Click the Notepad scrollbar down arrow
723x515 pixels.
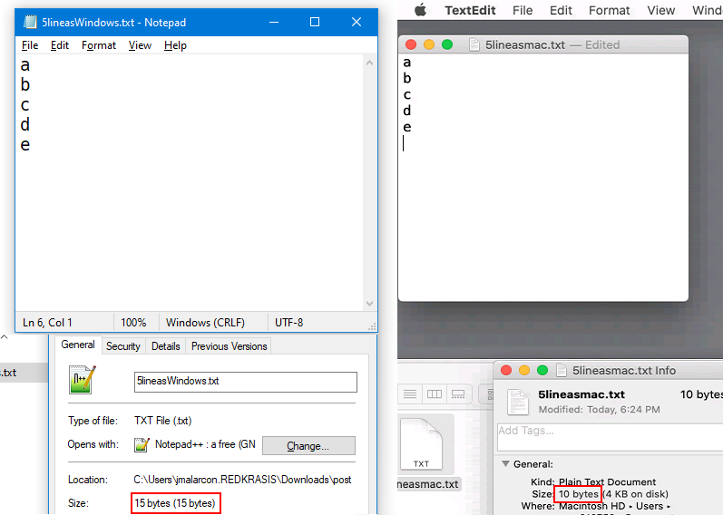(x=369, y=304)
